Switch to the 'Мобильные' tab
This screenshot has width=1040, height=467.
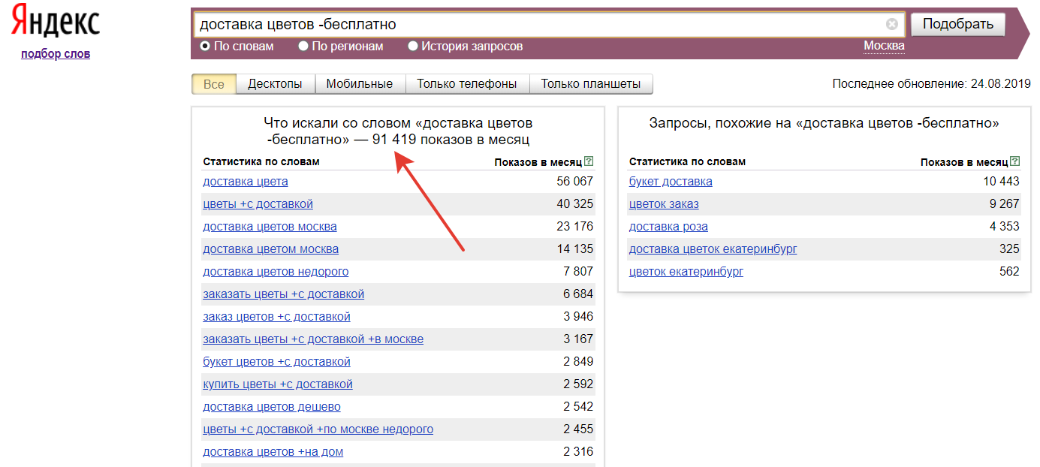(x=359, y=84)
